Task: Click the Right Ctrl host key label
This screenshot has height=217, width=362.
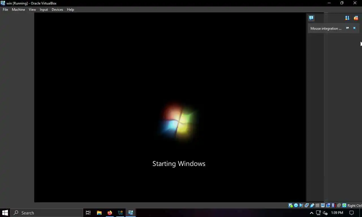Action: (355, 206)
